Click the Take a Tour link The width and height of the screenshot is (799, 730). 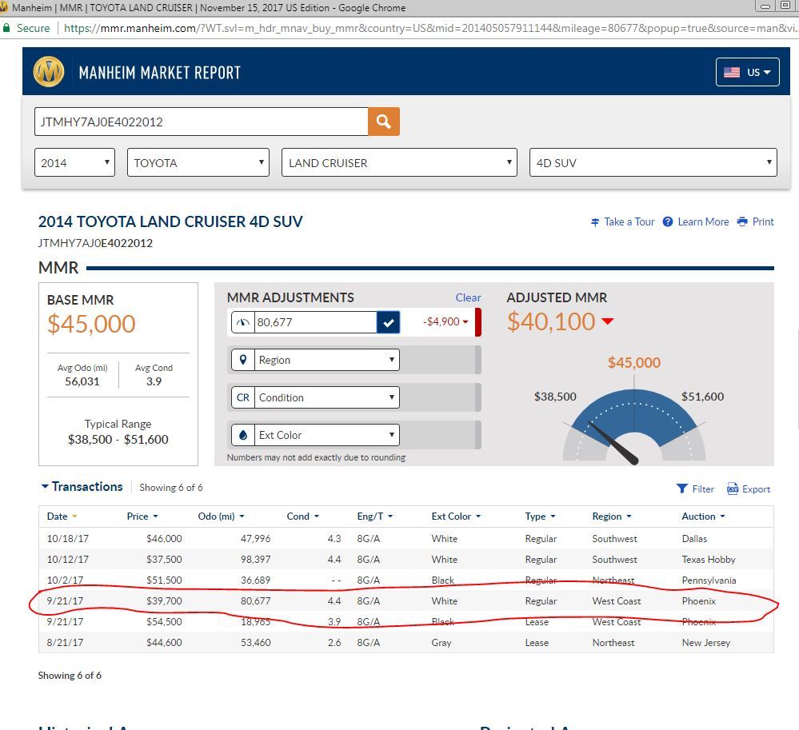tap(629, 221)
